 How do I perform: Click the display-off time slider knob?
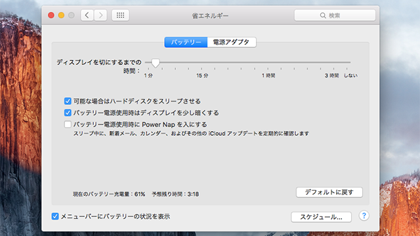point(156,63)
